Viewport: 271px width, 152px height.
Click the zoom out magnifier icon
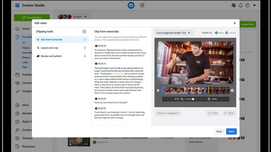182,99
